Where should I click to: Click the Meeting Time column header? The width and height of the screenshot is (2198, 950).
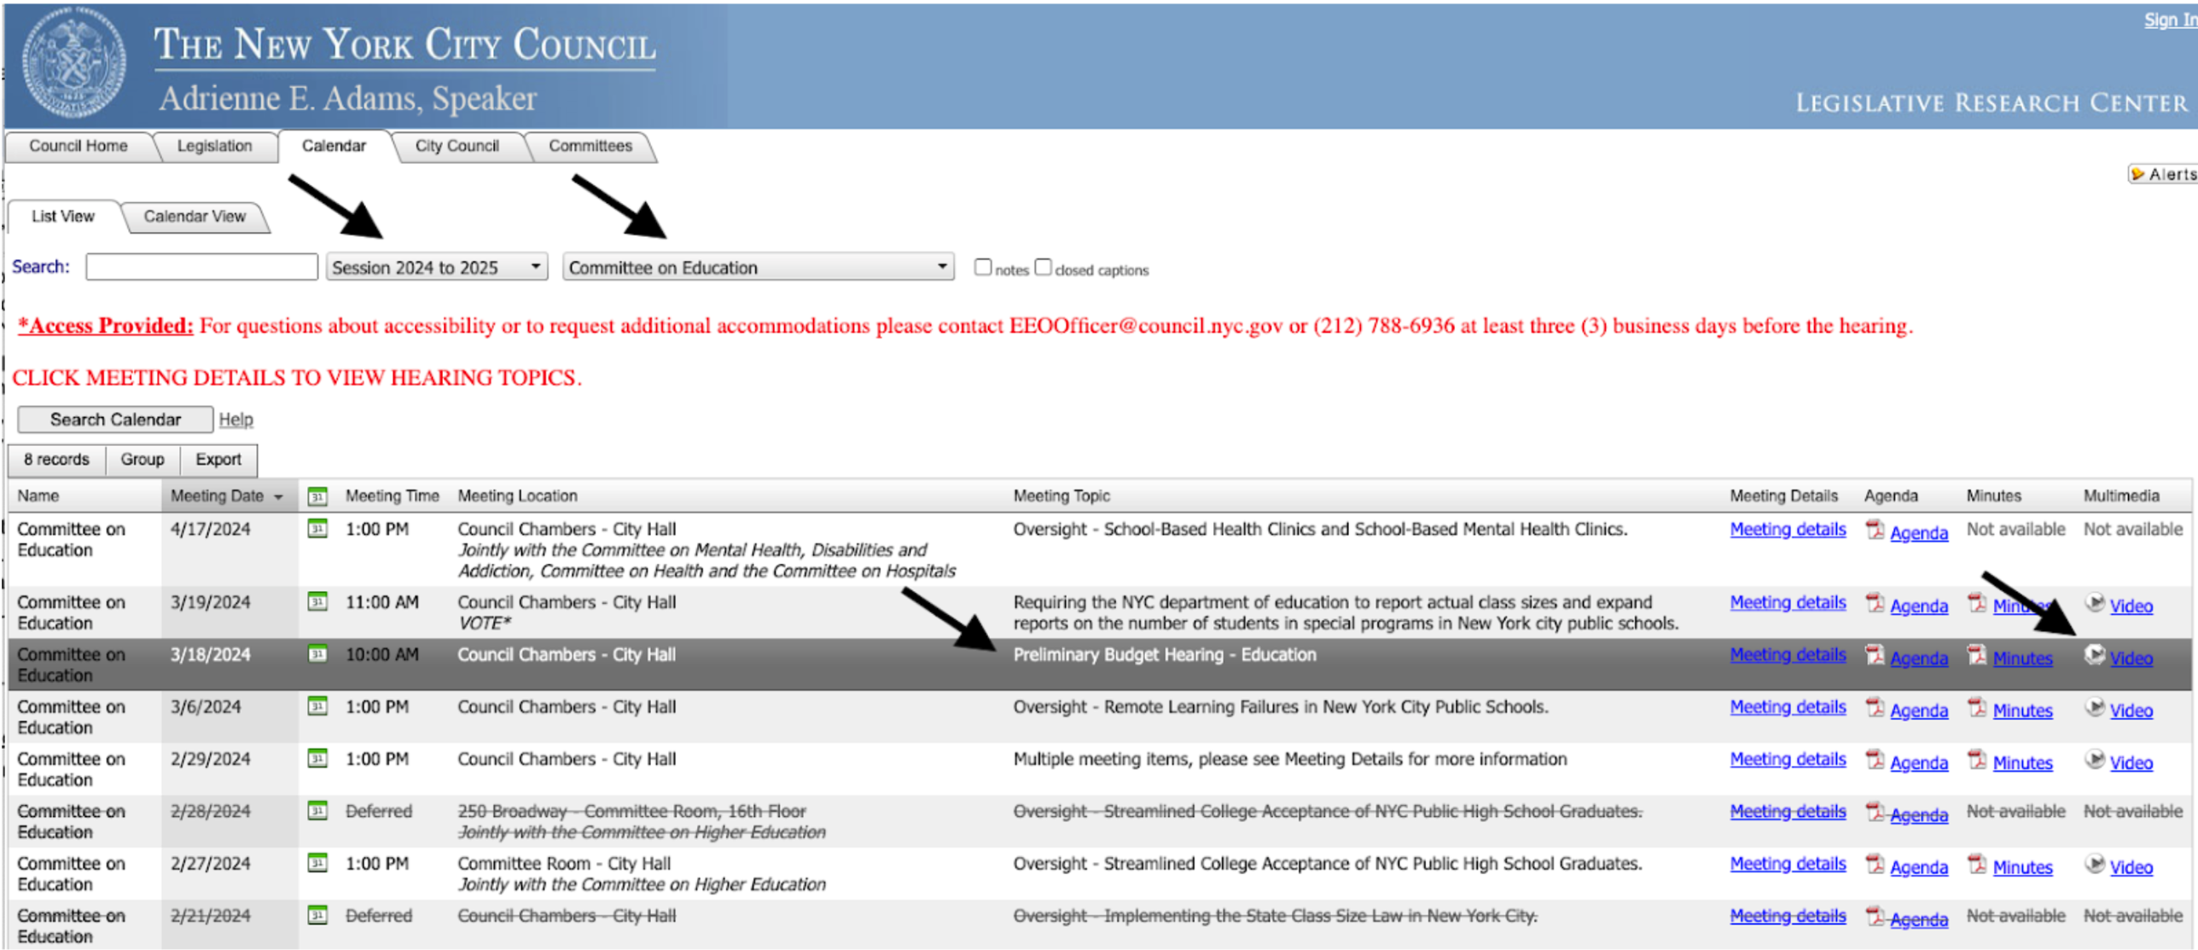[392, 495]
